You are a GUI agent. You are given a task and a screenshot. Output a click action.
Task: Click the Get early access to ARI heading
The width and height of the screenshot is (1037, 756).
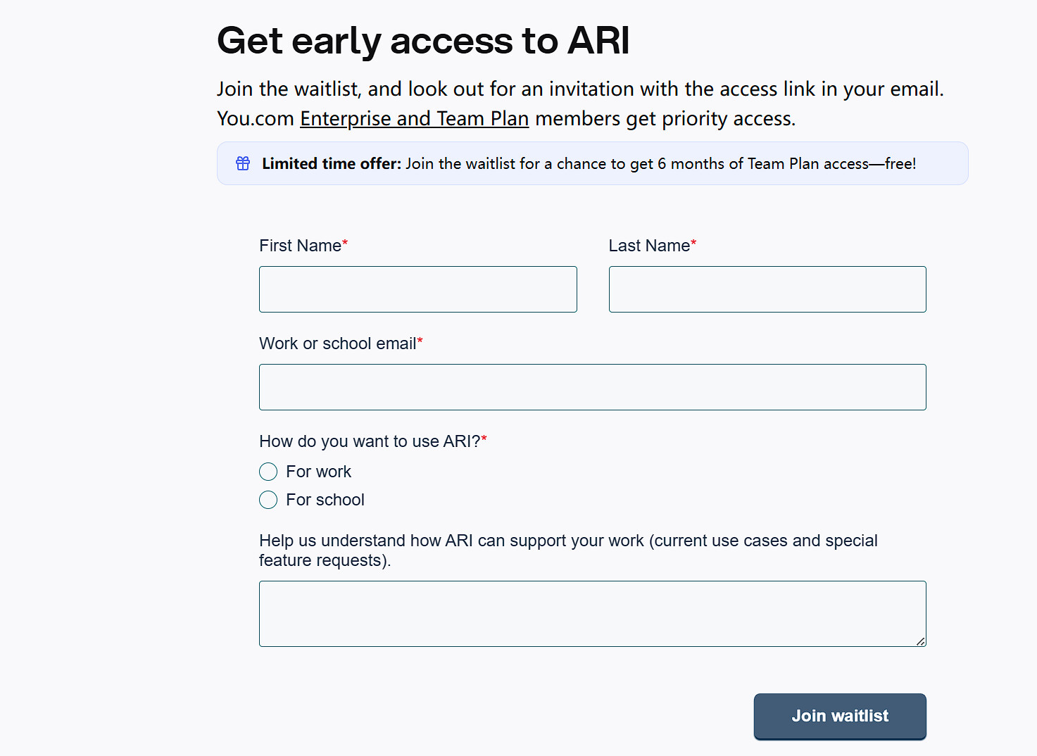point(423,41)
